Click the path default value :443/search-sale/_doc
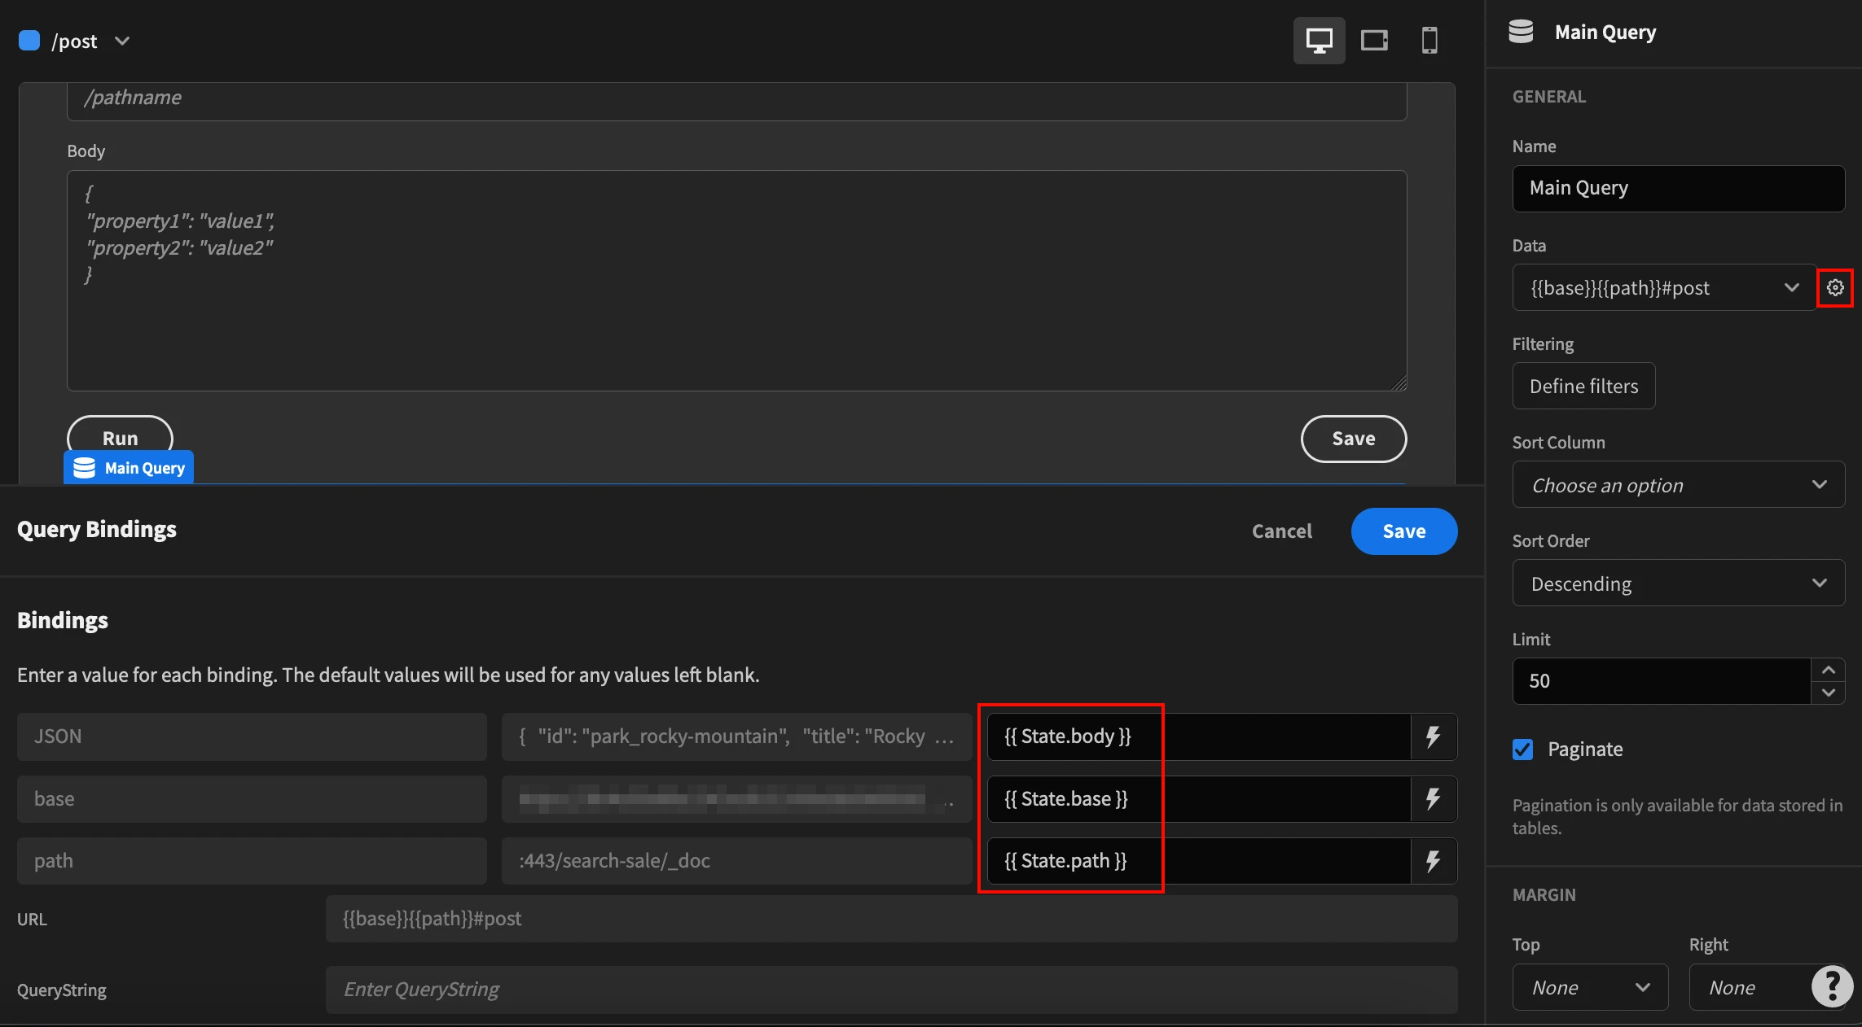The height and width of the screenshot is (1027, 1862). click(736, 861)
